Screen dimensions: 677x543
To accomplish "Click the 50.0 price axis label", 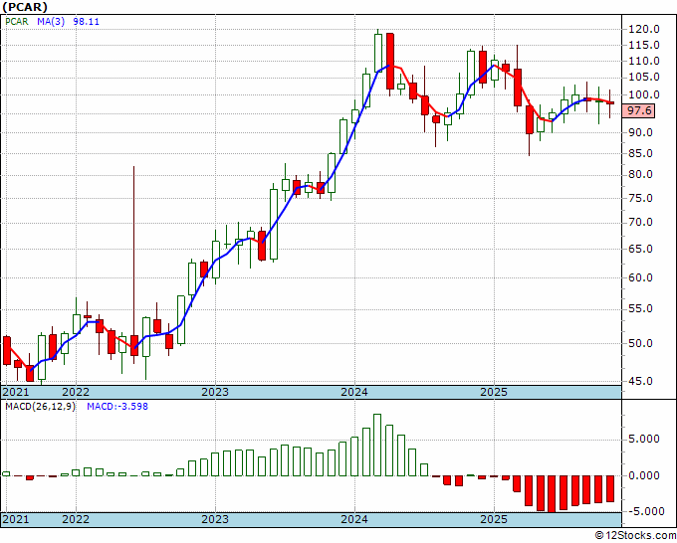I will tap(641, 343).
